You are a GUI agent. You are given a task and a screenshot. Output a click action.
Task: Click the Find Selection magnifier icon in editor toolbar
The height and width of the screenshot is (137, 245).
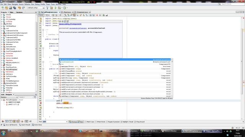65,15
